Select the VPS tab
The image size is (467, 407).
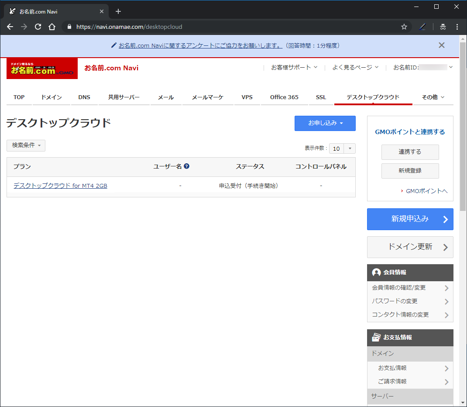tap(247, 97)
